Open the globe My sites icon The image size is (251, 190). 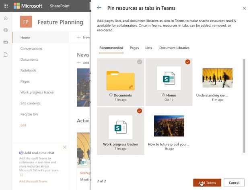pyautogui.click(x=6, y=30)
